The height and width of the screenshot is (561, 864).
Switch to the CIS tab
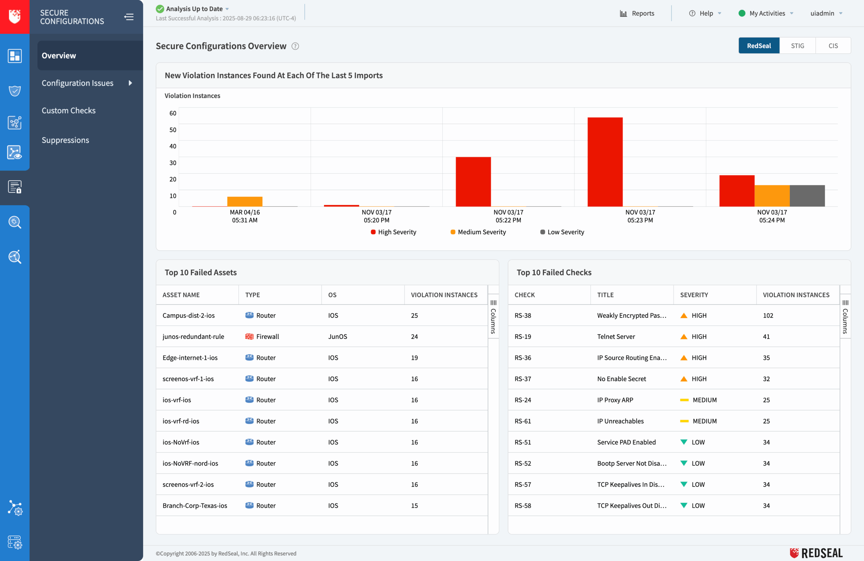(x=833, y=46)
